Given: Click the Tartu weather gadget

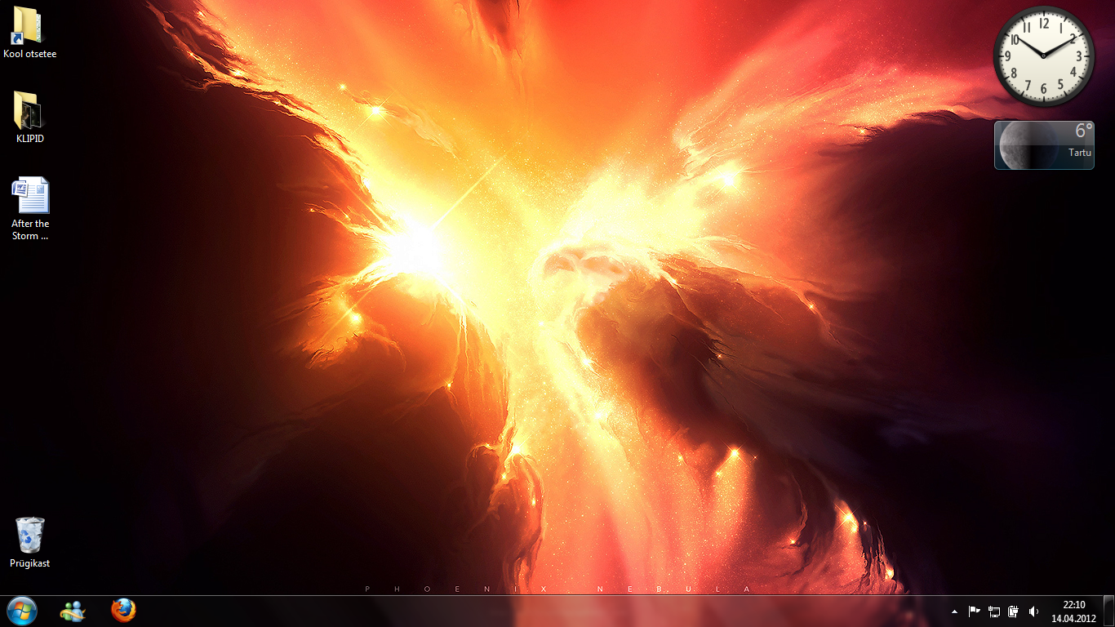Looking at the screenshot, I should (x=1044, y=145).
